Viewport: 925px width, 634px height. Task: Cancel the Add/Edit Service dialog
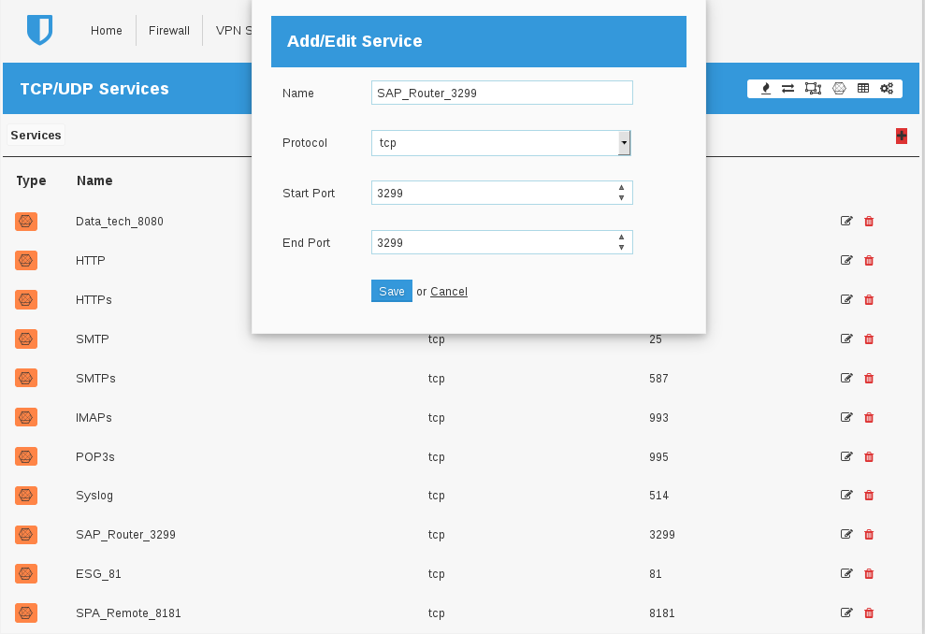(x=449, y=292)
